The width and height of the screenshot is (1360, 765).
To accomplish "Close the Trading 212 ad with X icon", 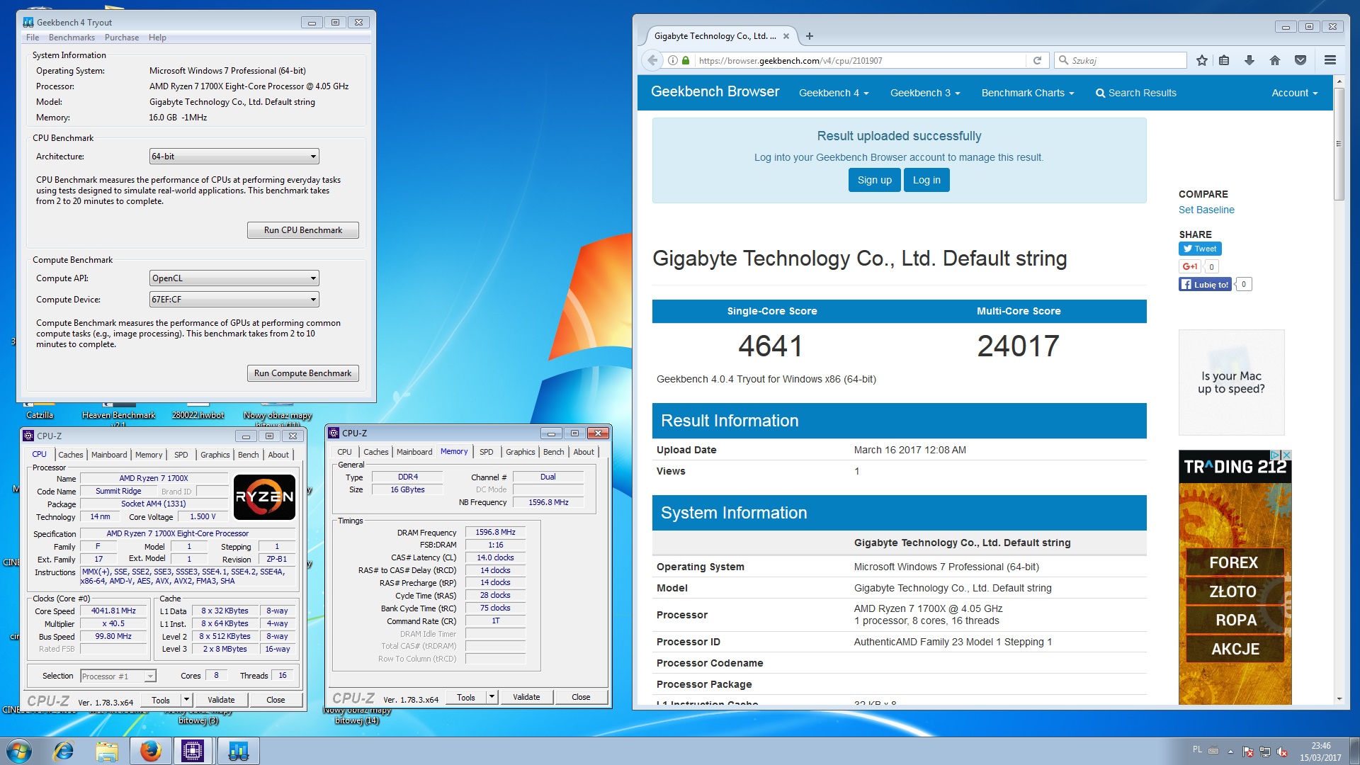I will (x=1286, y=455).
